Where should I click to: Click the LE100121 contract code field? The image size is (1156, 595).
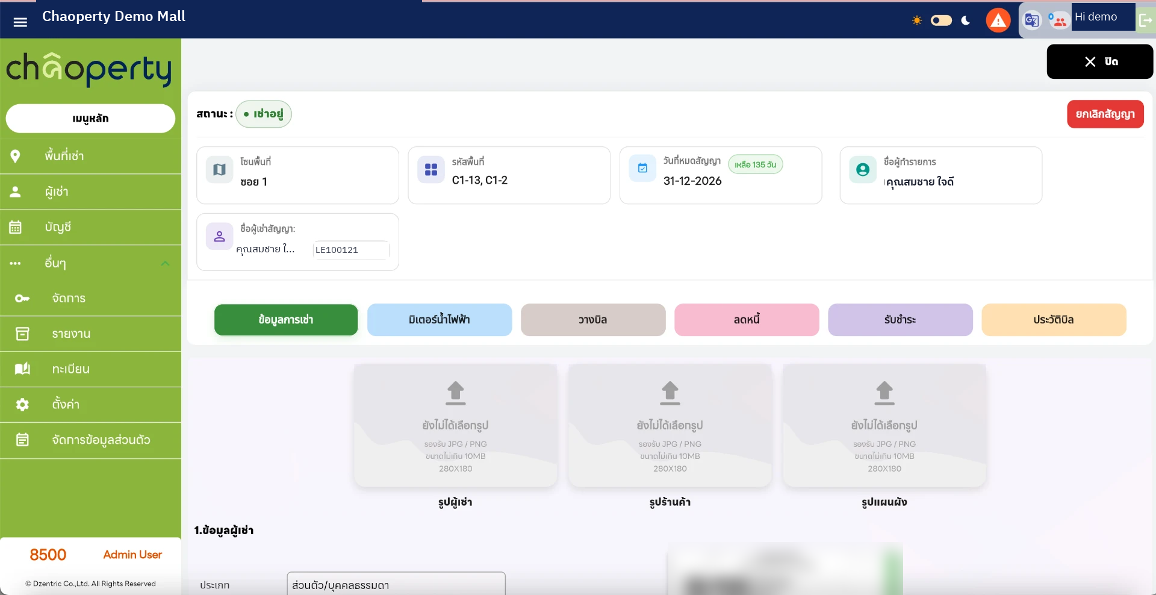[x=351, y=250]
